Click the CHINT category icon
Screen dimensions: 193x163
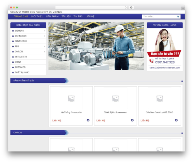13,62
